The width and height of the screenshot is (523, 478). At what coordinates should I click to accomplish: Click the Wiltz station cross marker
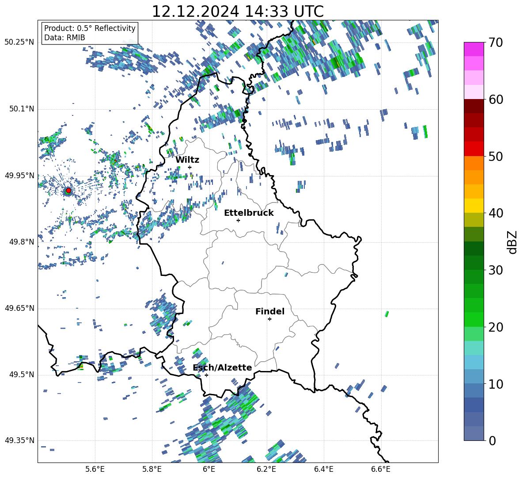pos(190,167)
